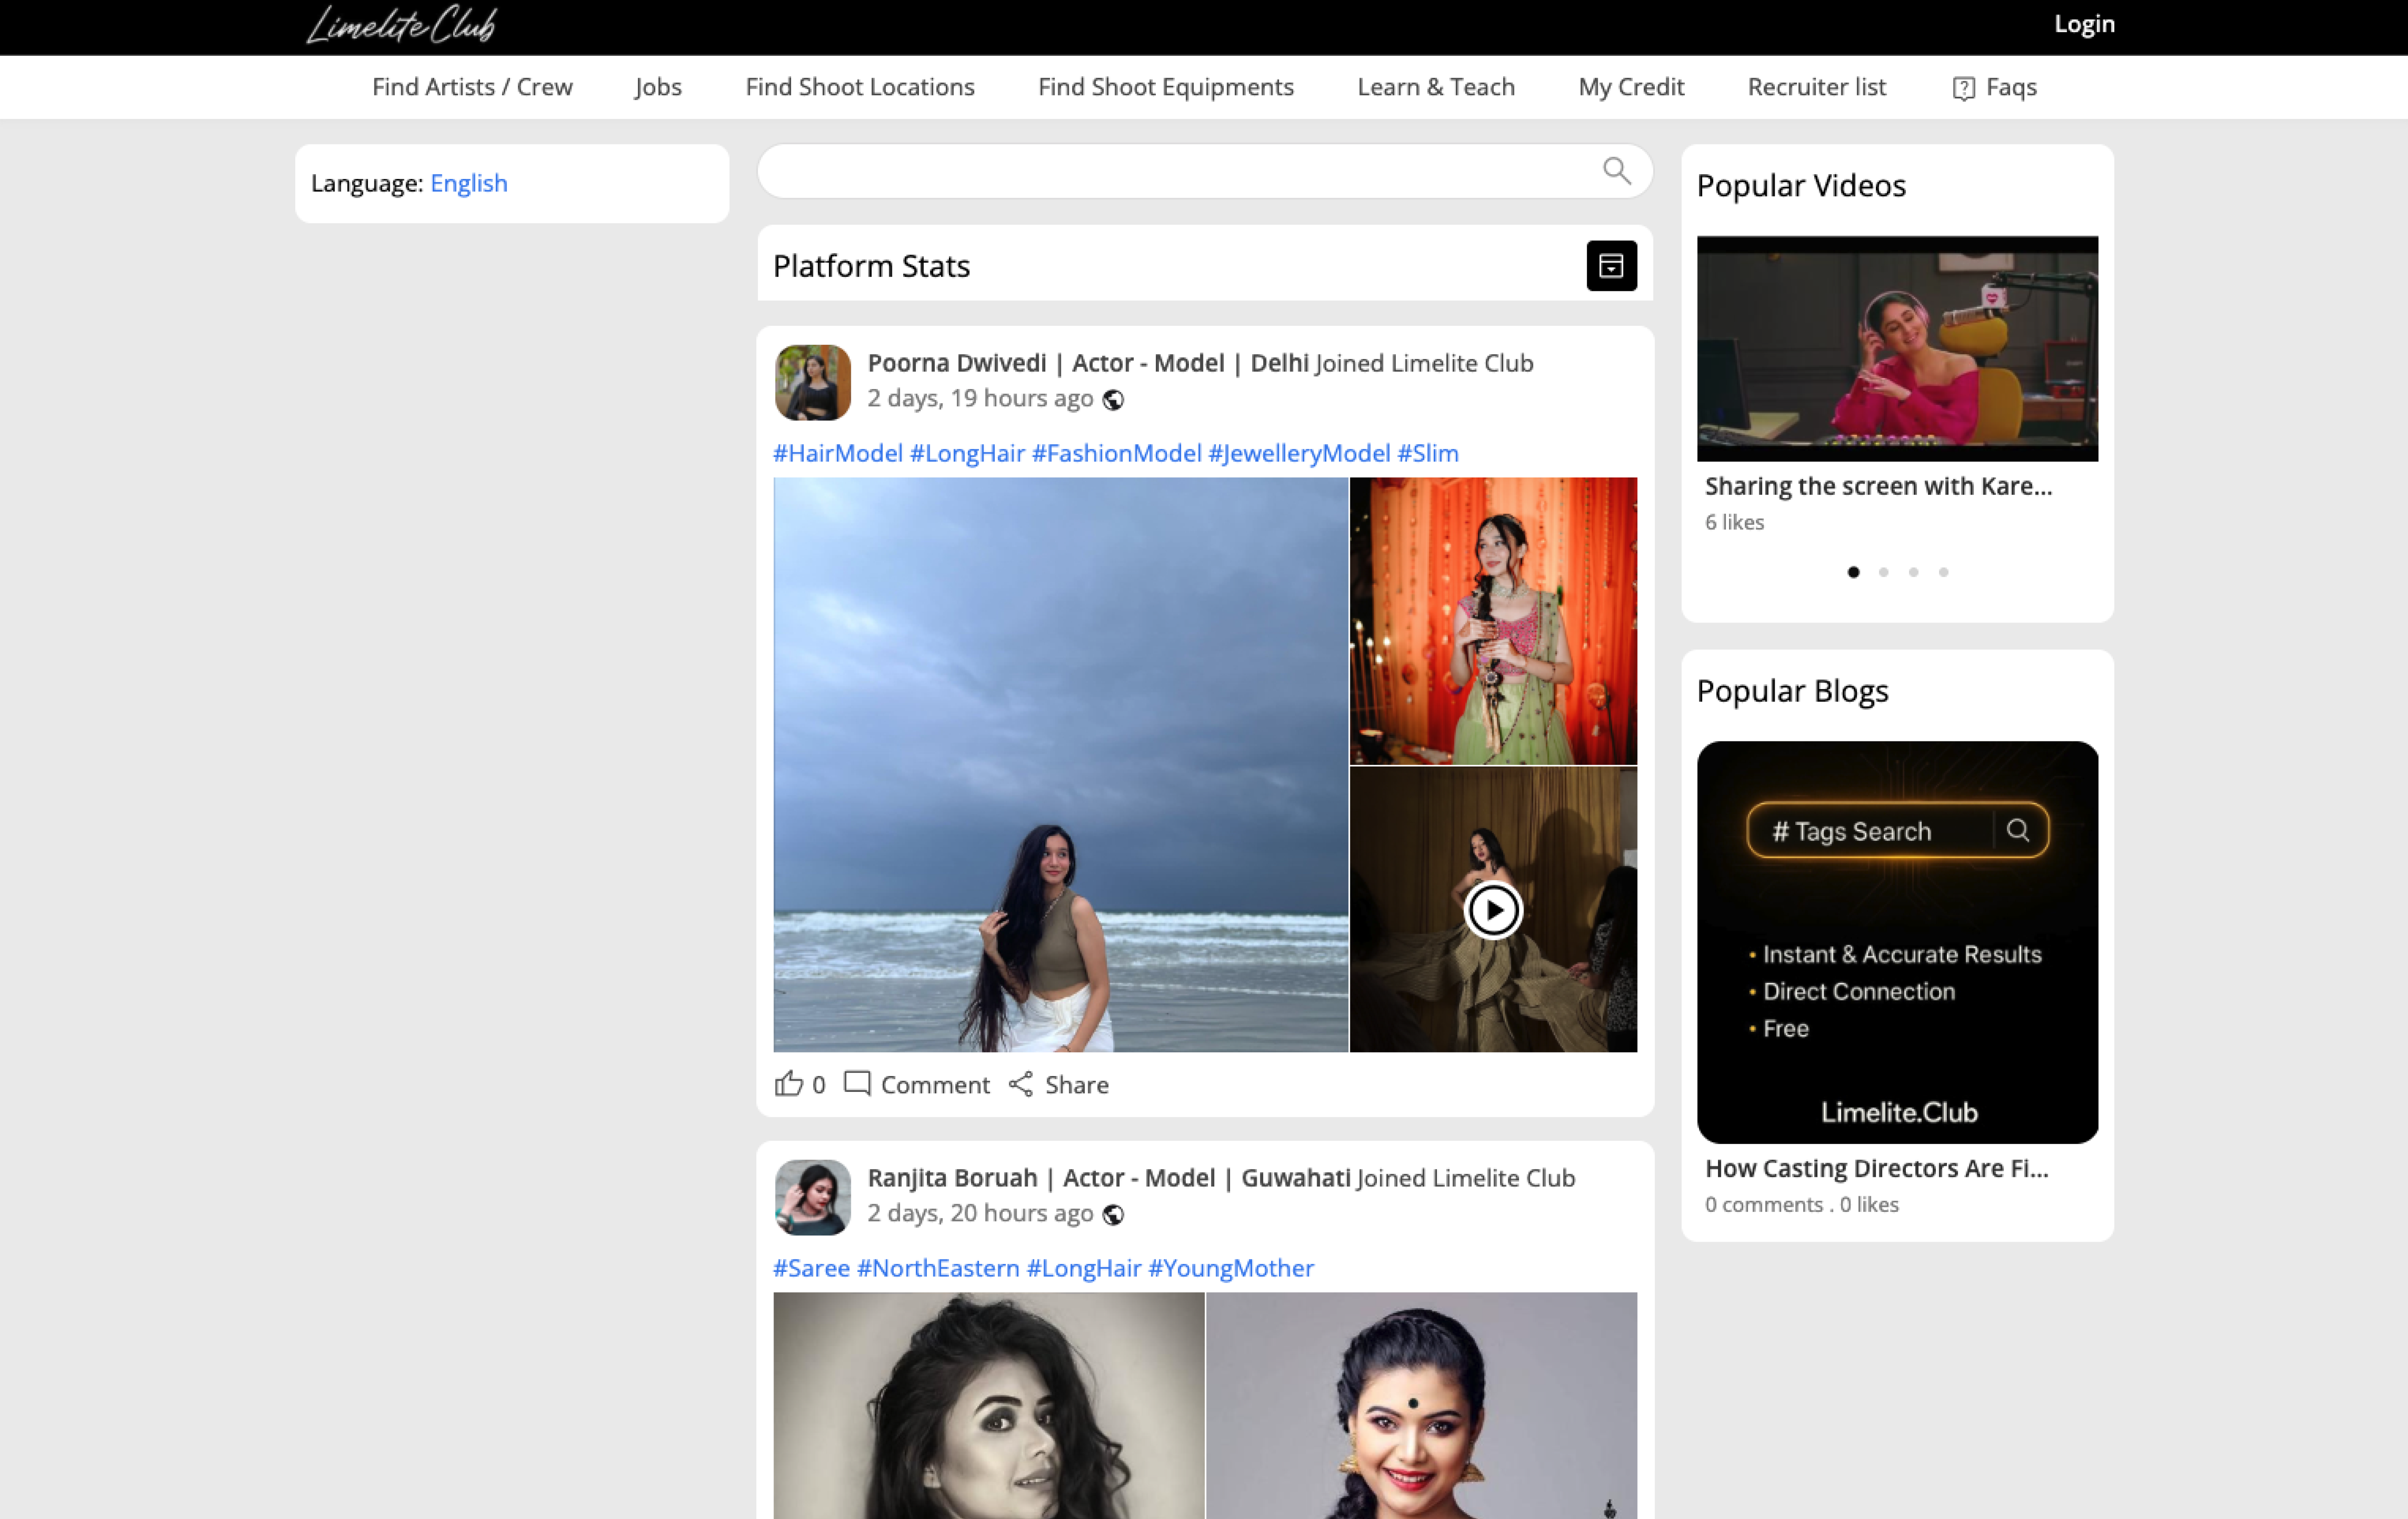Screen dimensions: 2408x1519
Task: Open the Popular Videos thumbnail
Action: point(1897,349)
